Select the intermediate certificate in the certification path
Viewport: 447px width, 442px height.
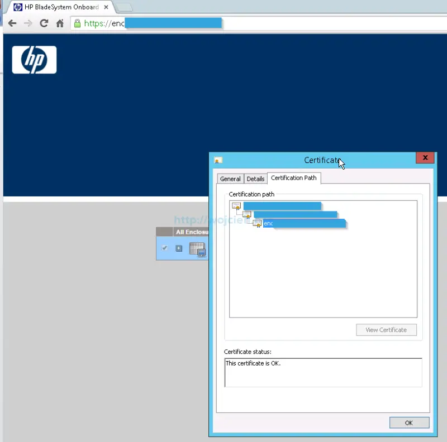[247, 215]
